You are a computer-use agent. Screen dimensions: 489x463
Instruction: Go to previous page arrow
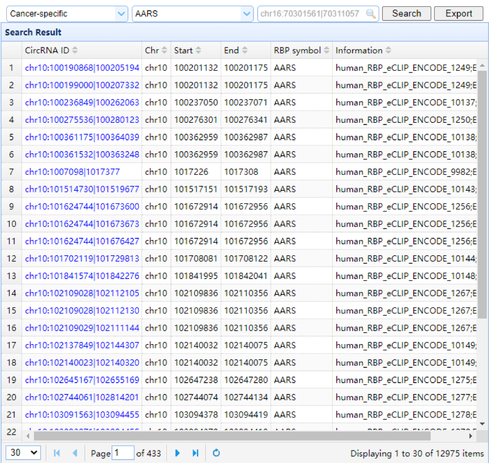75,453
